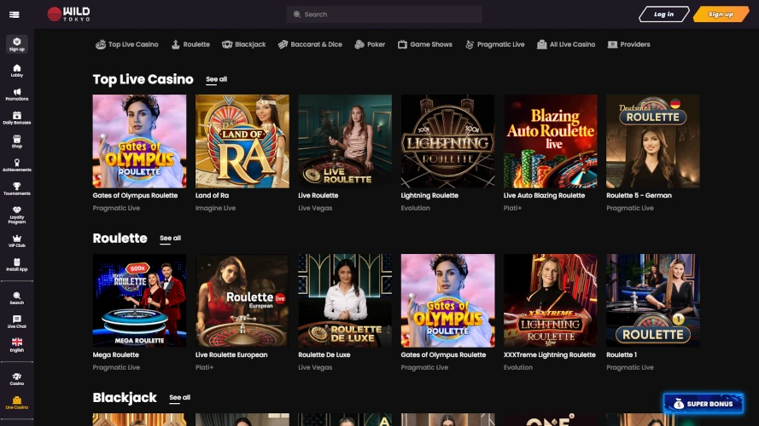Open XXXTreme Lightning Roulette thumbnail
Image resolution: width=759 pixels, height=426 pixels.
(551, 301)
